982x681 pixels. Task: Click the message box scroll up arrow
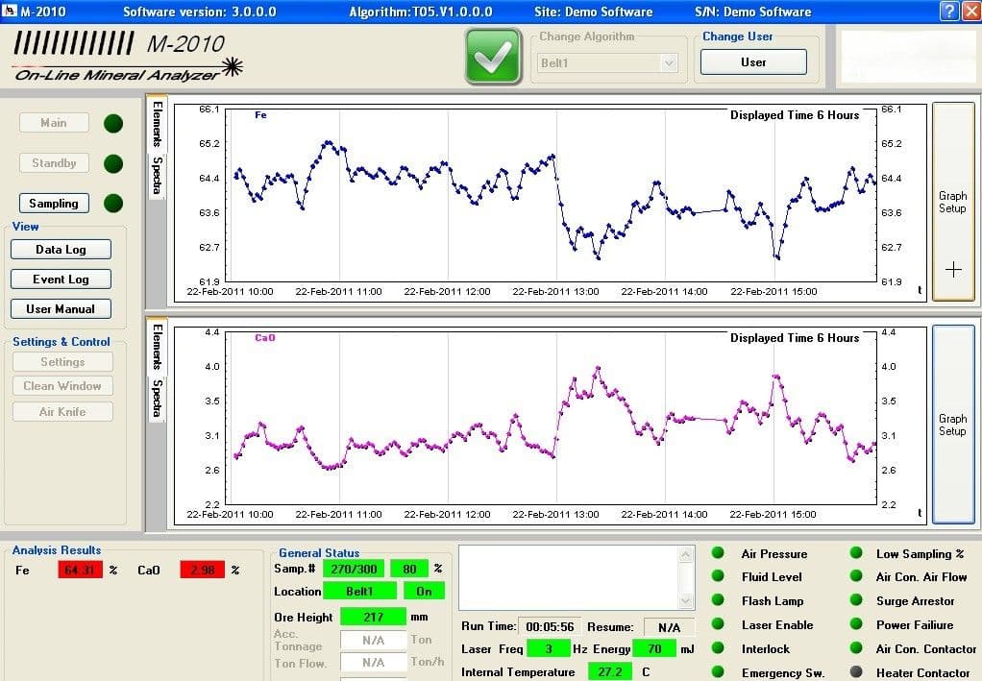point(686,554)
